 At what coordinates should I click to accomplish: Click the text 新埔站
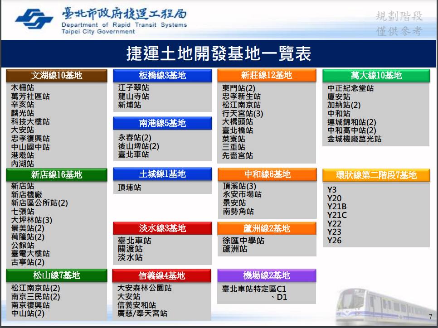tap(129, 105)
